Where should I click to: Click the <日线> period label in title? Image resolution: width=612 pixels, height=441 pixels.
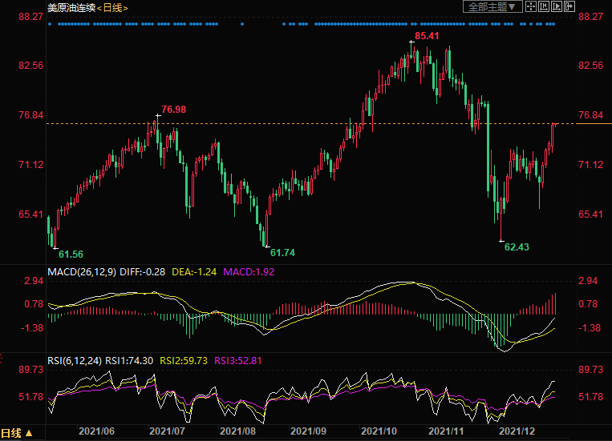click(x=111, y=7)
